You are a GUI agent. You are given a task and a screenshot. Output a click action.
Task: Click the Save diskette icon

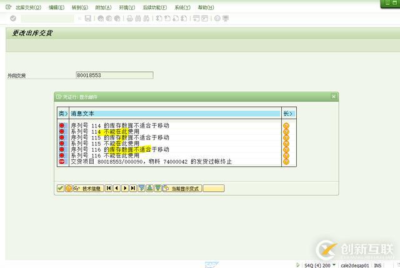coord(87,18)
